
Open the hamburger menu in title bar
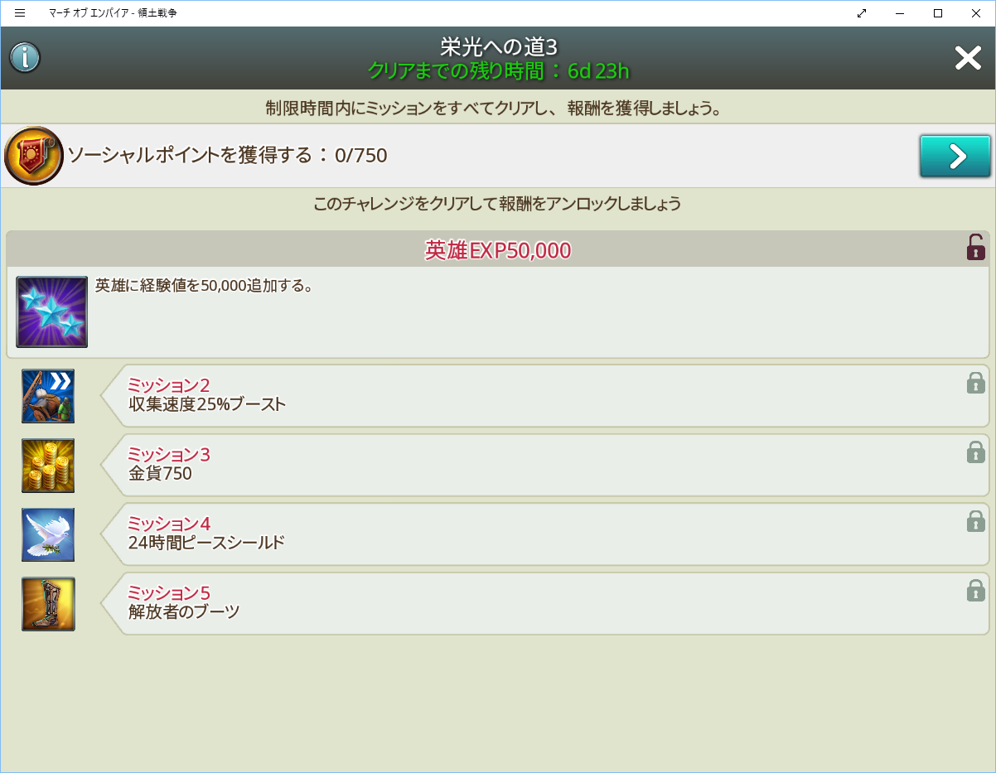click(20, 13)
